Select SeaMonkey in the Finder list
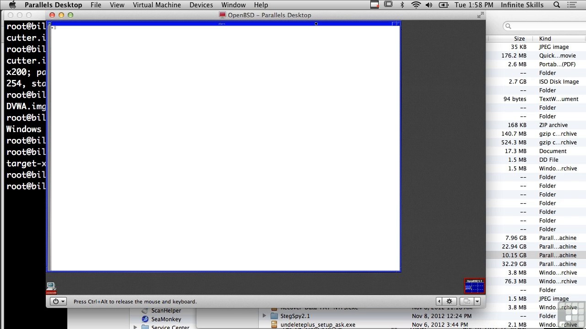Screen dimensions: 586x329 coord(166,319)
